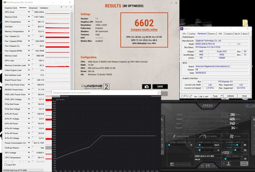255x172 pixels.
Task: Click Сканер разгона in curve editor
Action: [x=156, y=96]
